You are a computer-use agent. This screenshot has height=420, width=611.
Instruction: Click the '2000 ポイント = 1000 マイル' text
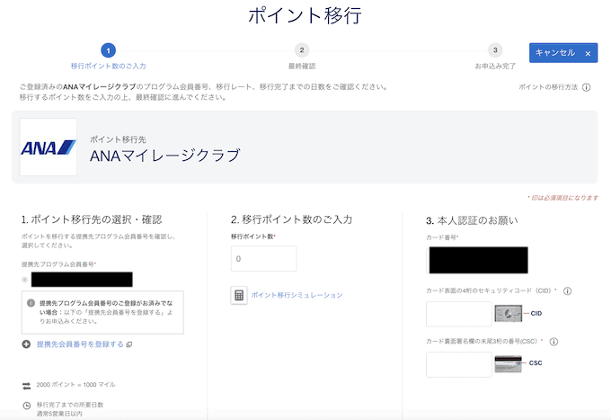click(75, 385)
